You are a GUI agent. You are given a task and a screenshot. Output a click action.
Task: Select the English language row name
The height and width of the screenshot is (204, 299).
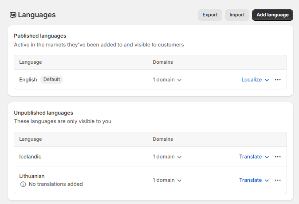[28, 80]
